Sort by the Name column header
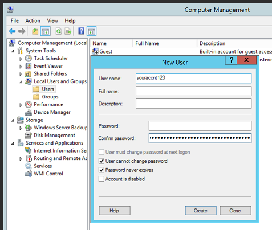This screenshot has height=230, width=272. [x=111, y=43]
